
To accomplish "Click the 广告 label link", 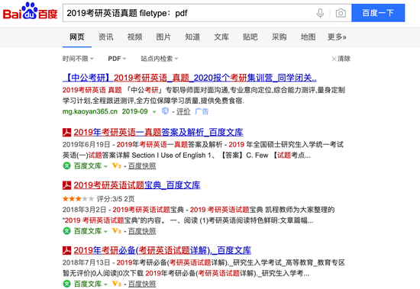I will (x=202, y=111).
